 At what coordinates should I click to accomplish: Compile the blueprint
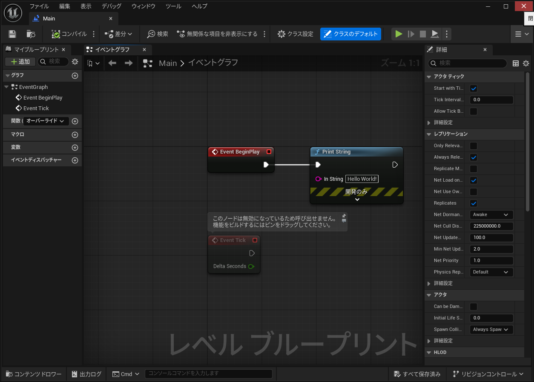pyautogui.click(x=69, y=34)
